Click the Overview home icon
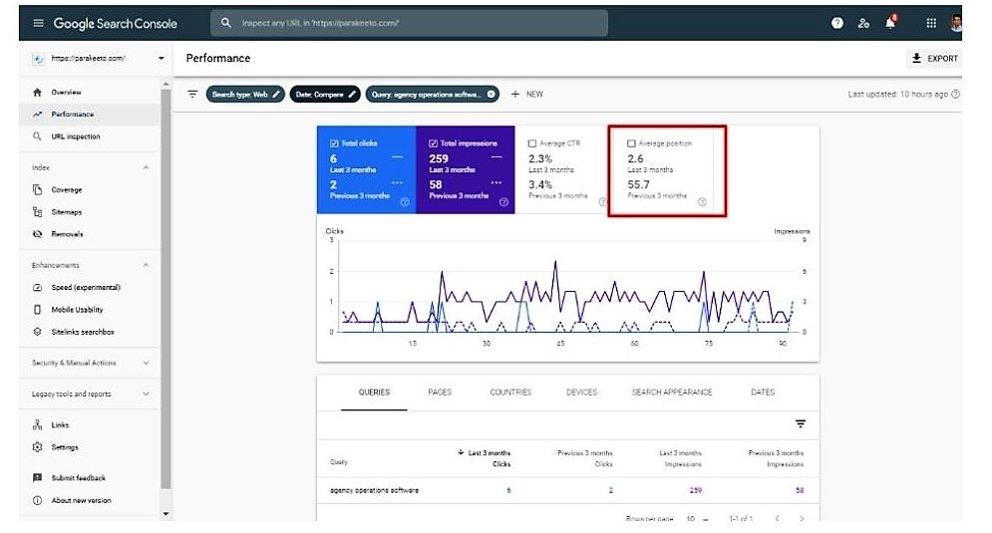 pyautogui.click(x=37, y=93)
